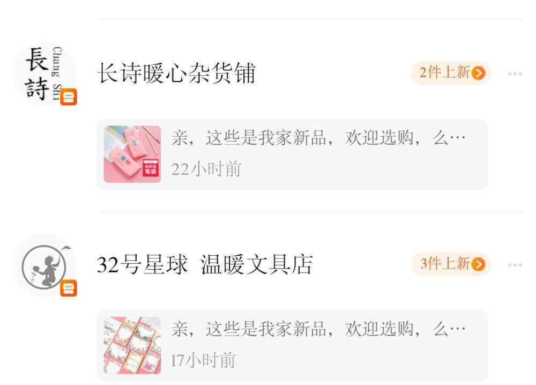Screen dimensions: 536x385
Task: Open three-dot menu for 32号星球 温暖文具店
Action: pyautogui.click(x=515, y=265)
